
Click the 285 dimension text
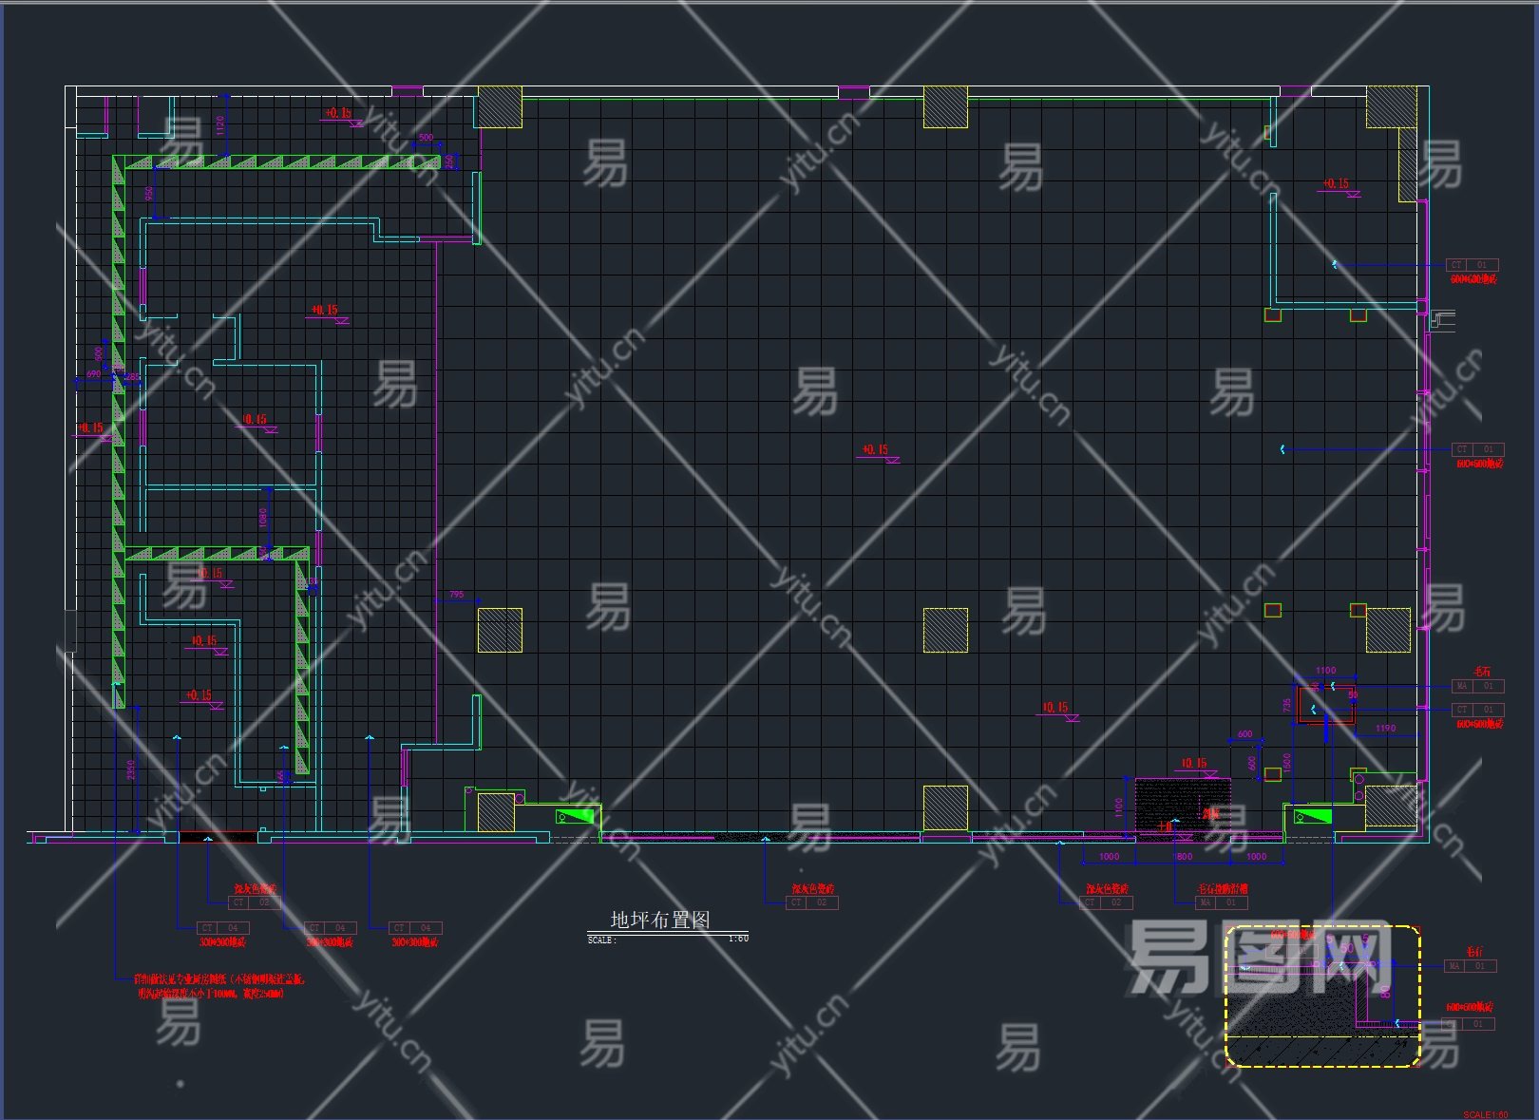133,377
